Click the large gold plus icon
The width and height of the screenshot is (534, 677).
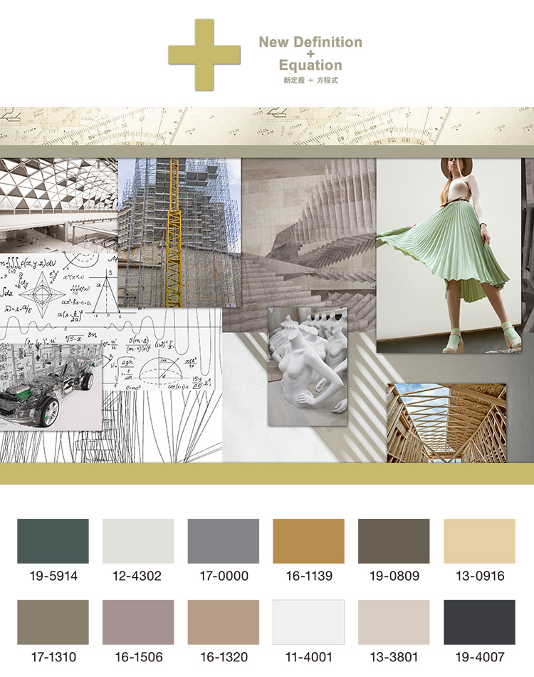(204, 55)
